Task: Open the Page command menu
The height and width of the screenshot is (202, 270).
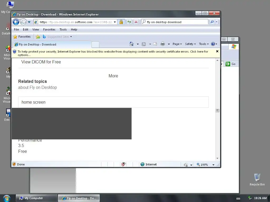Action: (x=177, y=44)
